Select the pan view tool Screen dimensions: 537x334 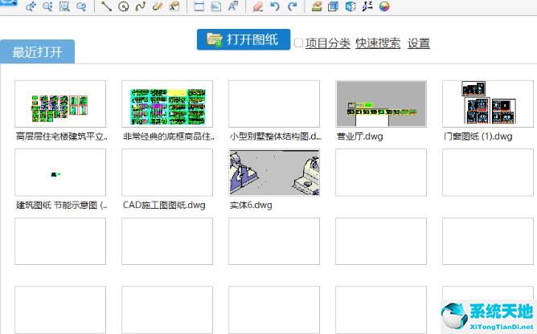(x=31, y=6)
